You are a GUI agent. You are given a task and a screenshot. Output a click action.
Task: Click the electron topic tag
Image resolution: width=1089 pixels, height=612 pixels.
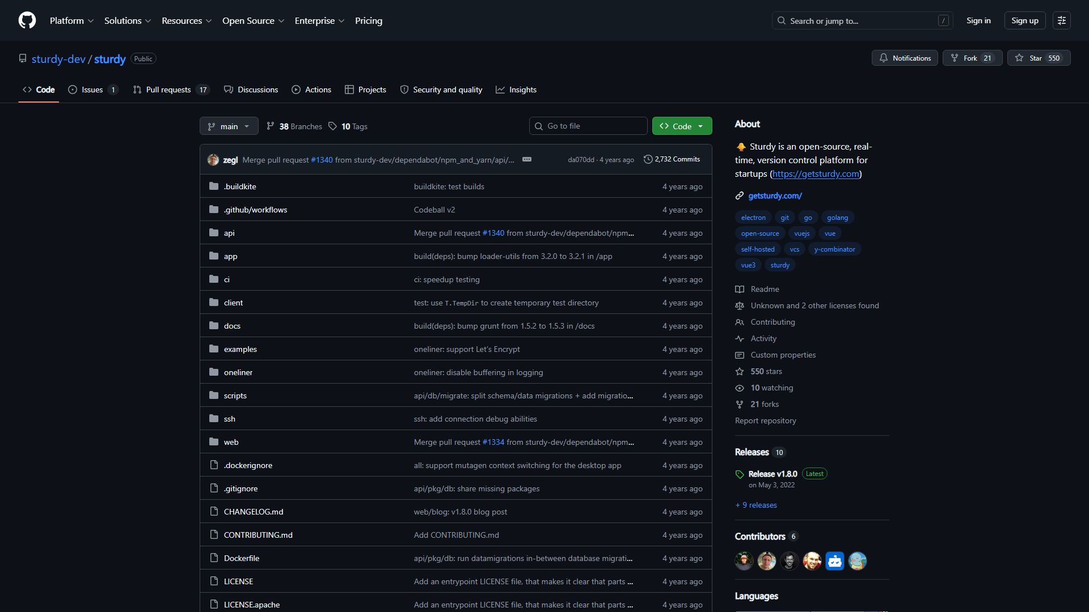[x=753, y=218]
